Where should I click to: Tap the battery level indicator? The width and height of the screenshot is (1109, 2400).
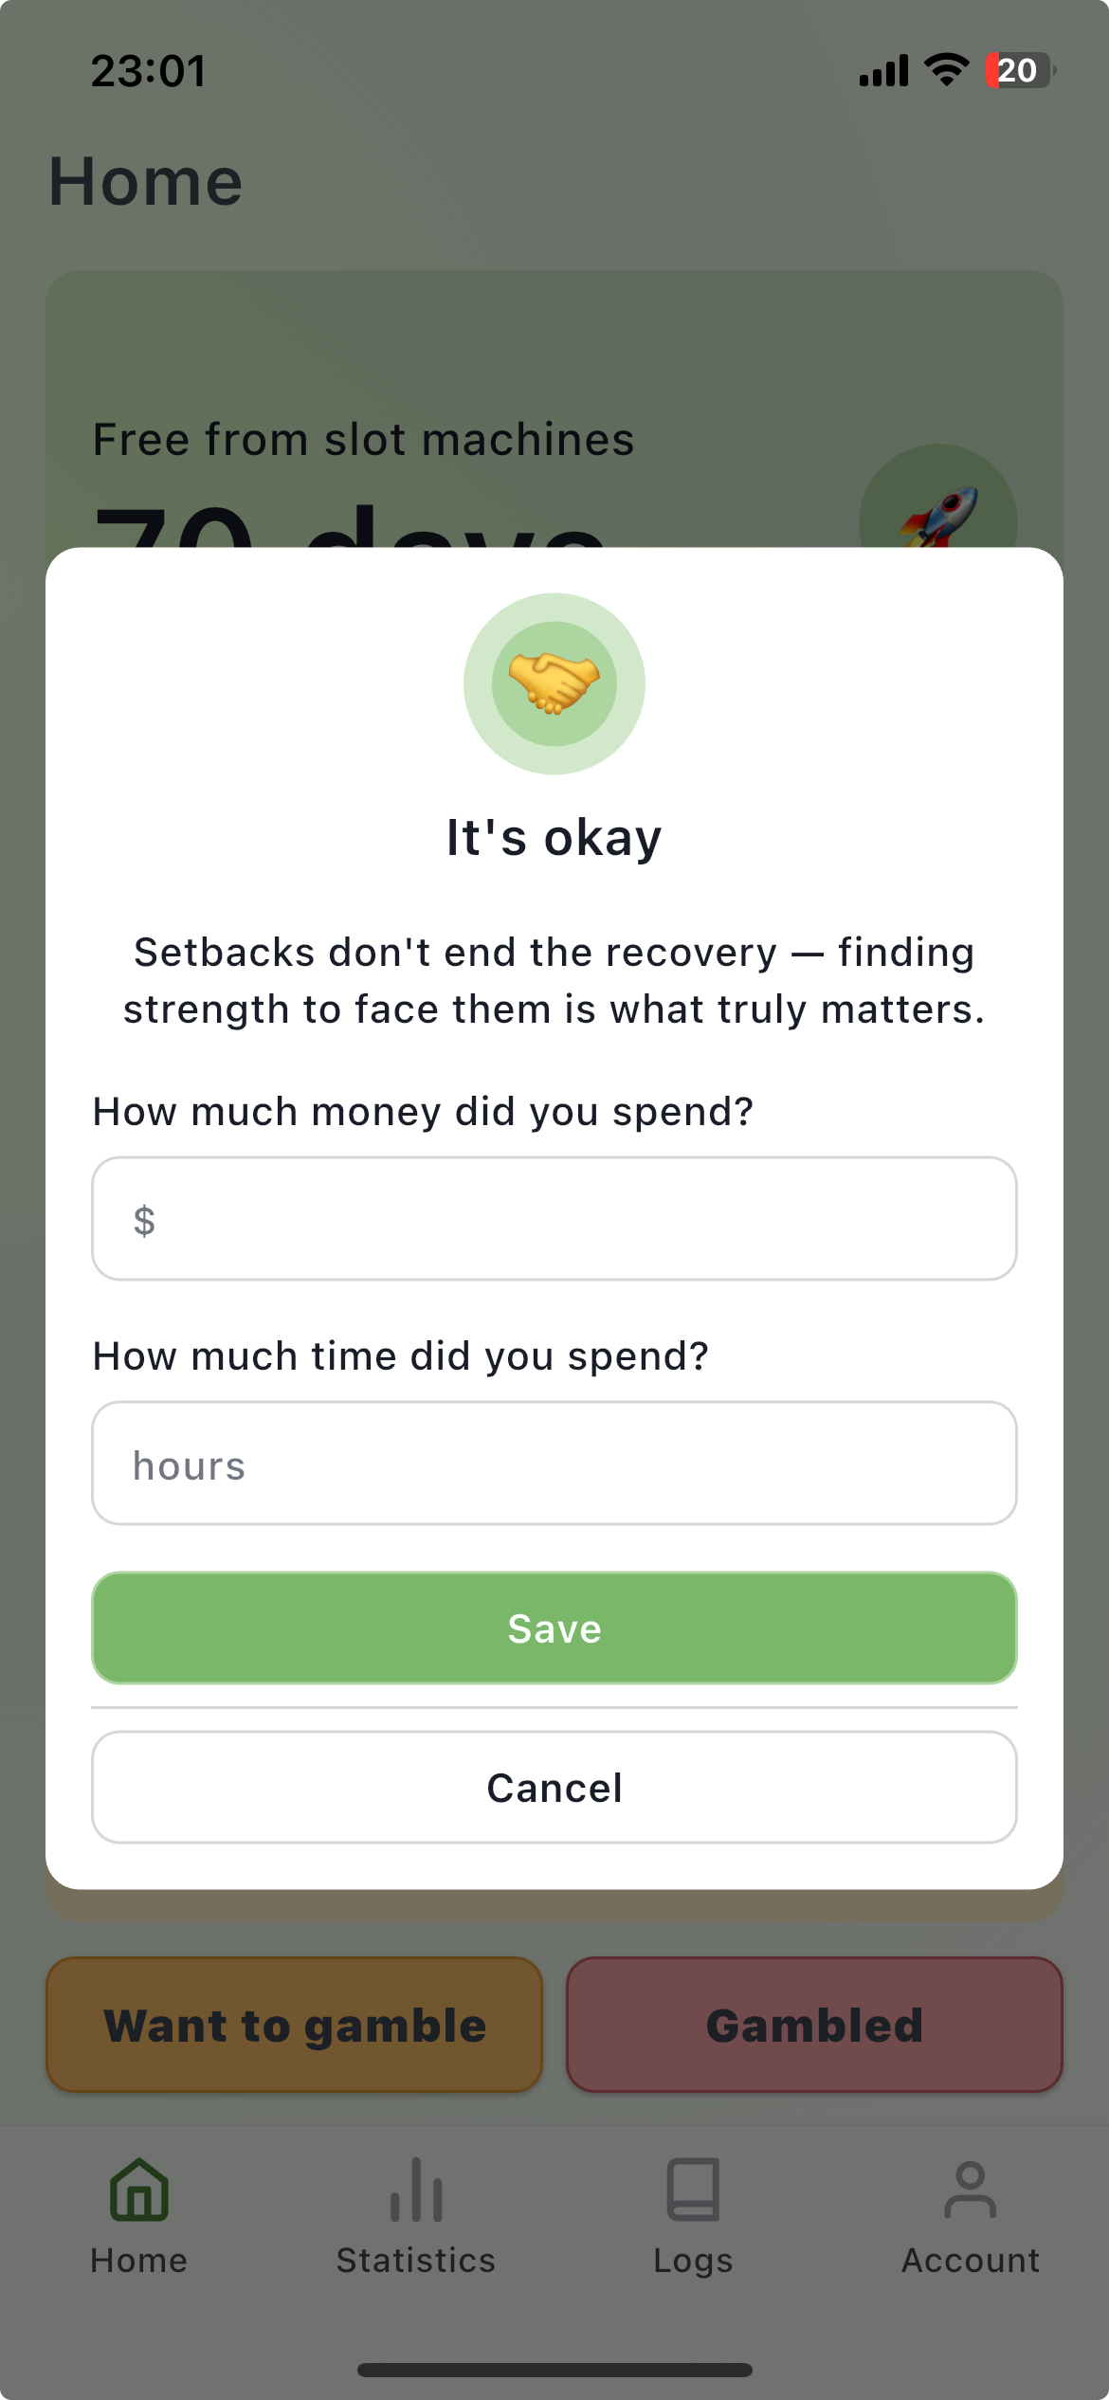[1019, 70]
